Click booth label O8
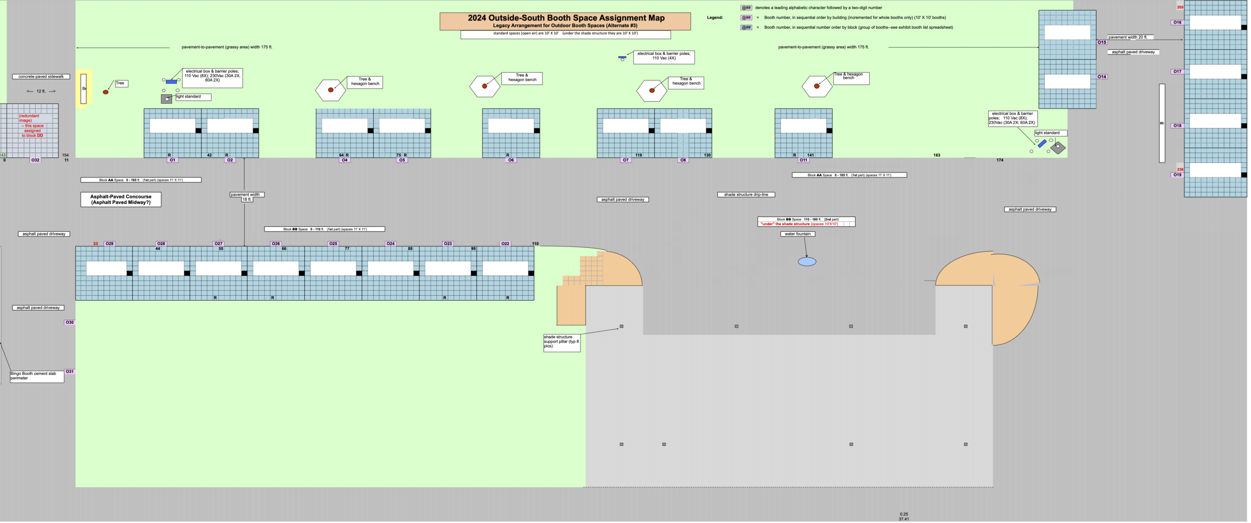 683,160
